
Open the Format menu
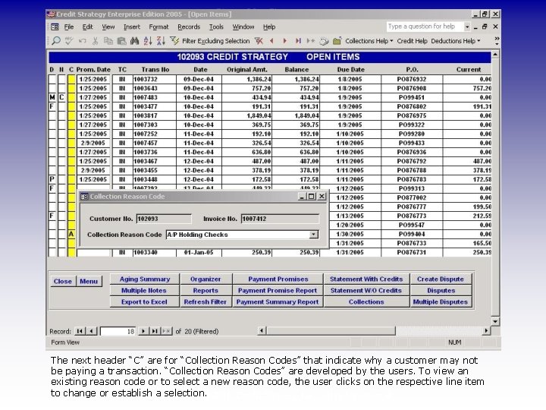point(158,27)
